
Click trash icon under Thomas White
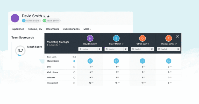click(x=178, y=49)
